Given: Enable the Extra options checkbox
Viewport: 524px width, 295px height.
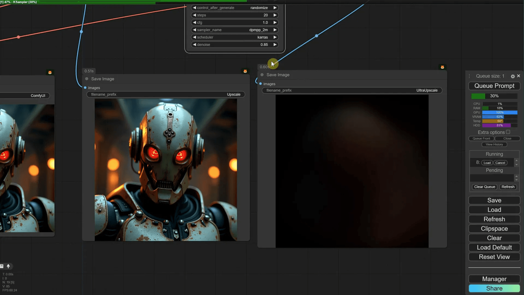Looking at the screenshot, I should 508,132.
